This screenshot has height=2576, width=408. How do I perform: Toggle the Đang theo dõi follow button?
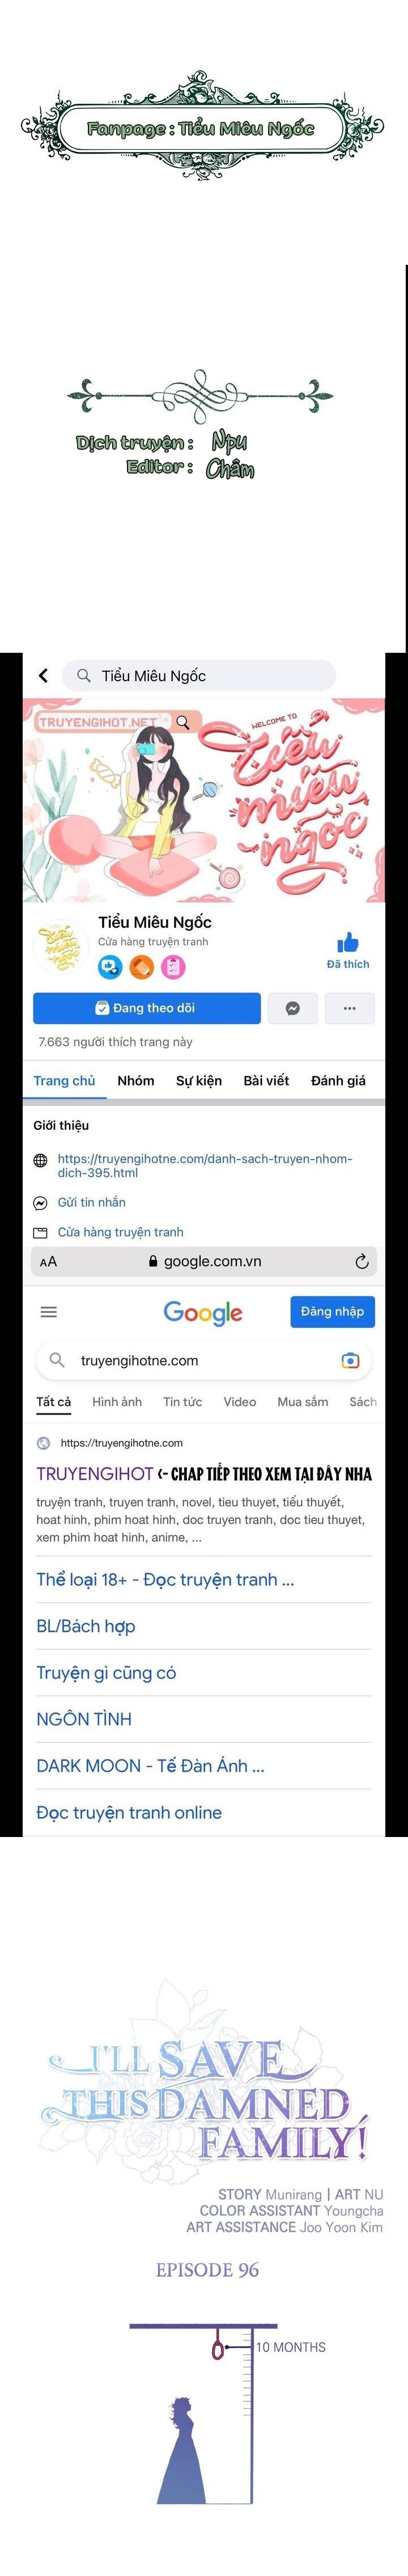pyautogui.click(x=147, y=1008)
